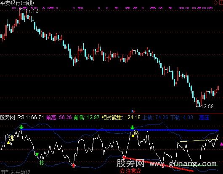Image resolution: width=223 pixels, height=174 pixels.
Task: Click the green inverted triangle above 抄
Action: [37, 154]
